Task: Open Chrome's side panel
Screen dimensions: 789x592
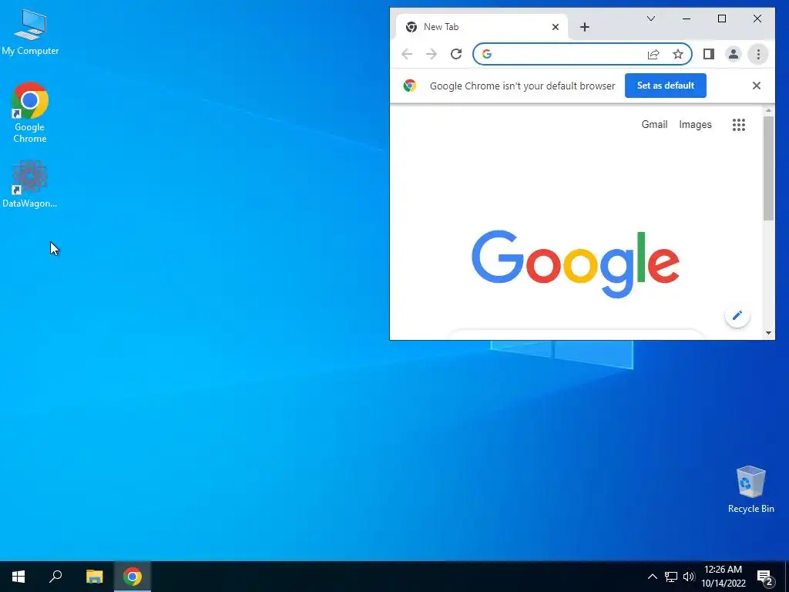Action: (709, 54)
